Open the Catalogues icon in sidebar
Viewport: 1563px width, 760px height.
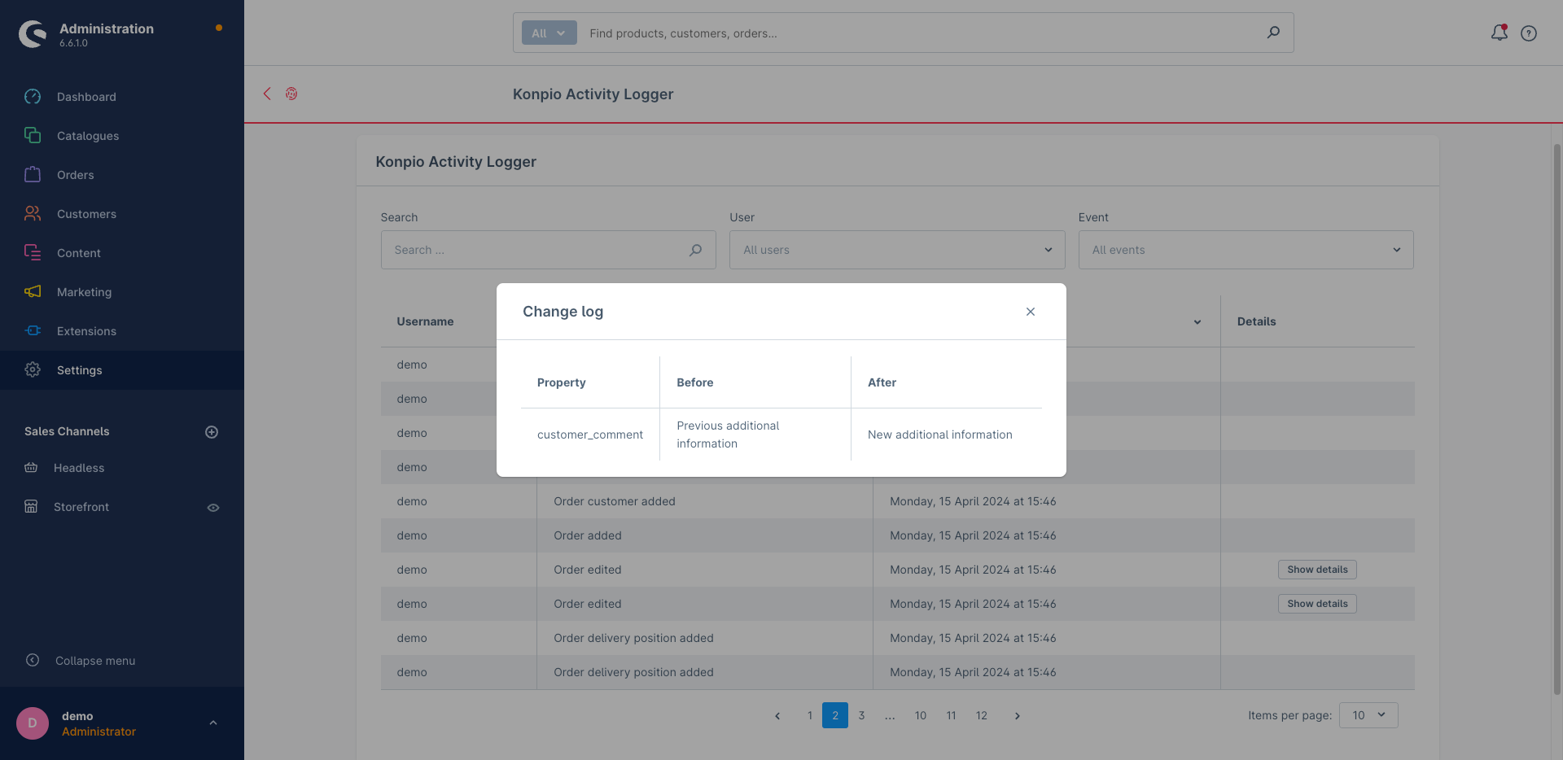tap(33, 136)
